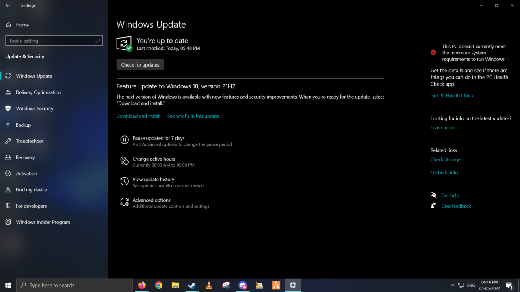
Task: Open the notification center icon
Action: [509, 286]
